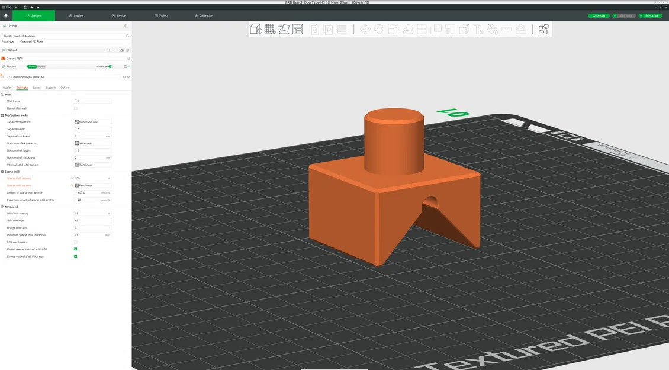
Task: Click the Add object cube icon
Action: 256,29
